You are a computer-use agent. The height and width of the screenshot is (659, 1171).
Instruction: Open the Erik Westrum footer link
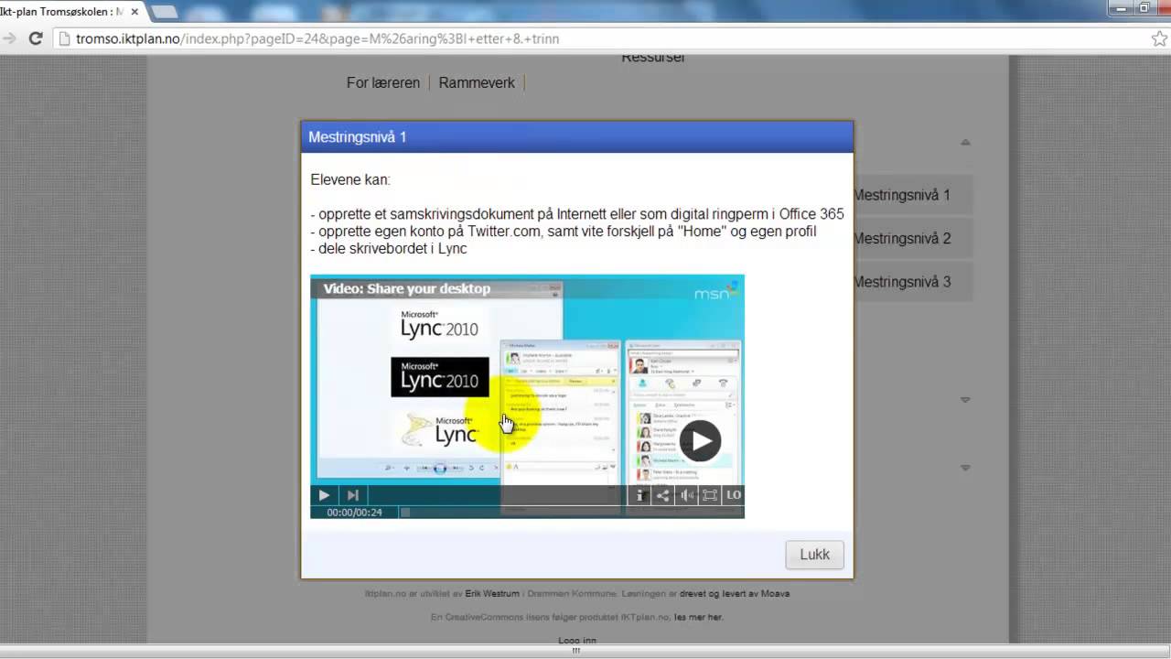point(491,593)
